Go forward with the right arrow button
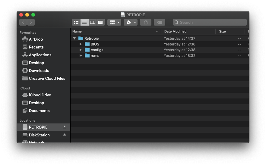Viewport: 266px width, 165px height. pos(31,22)
